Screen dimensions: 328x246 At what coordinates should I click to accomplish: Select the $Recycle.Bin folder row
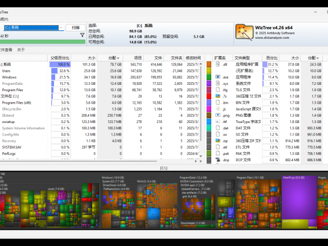click(x=101, y=109)
